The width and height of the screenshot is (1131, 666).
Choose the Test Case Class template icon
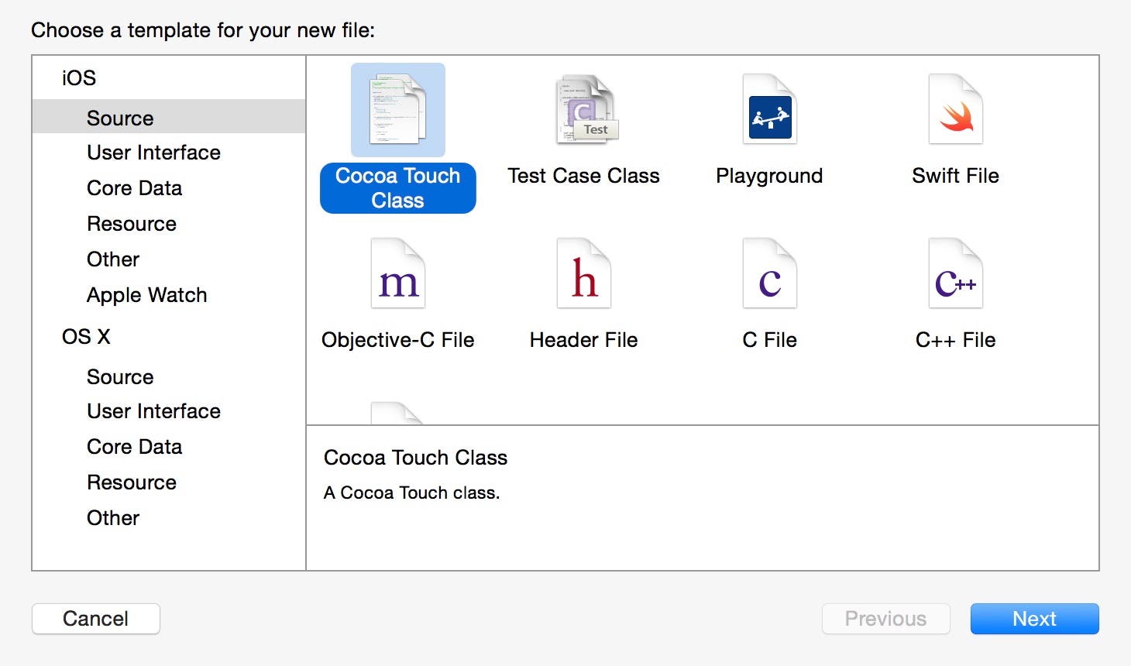584,110
